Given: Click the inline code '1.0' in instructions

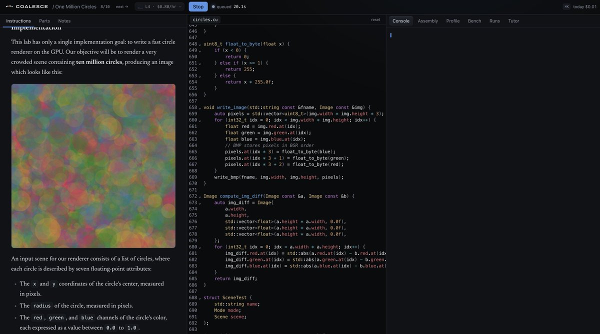Looking at the screenshot, I should (x=131, y=328).
